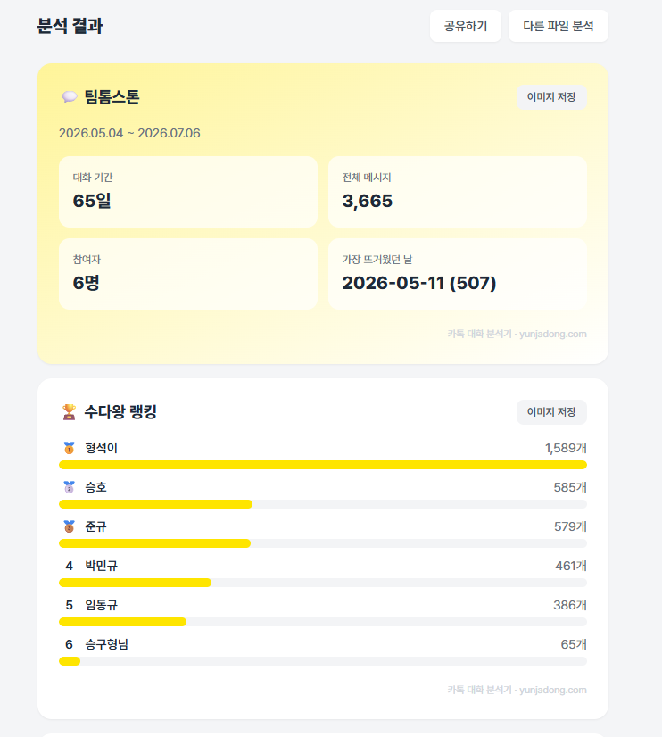The image size is (662, 737).
Task: Click the 분석 결과 heading
Action: (70, 26)
